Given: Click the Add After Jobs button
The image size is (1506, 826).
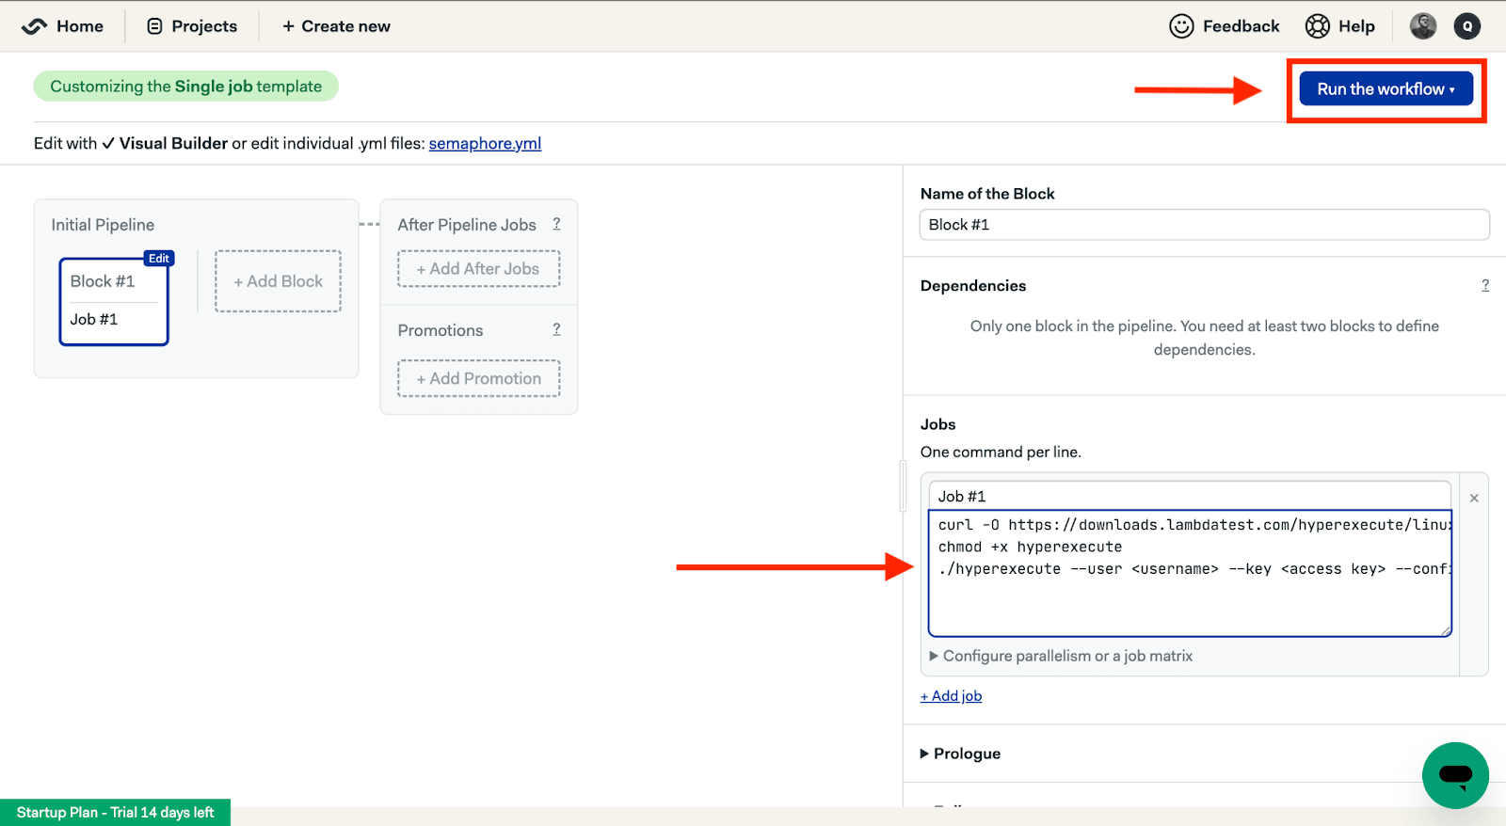Looking at the screenshot, I should point(478,269).
